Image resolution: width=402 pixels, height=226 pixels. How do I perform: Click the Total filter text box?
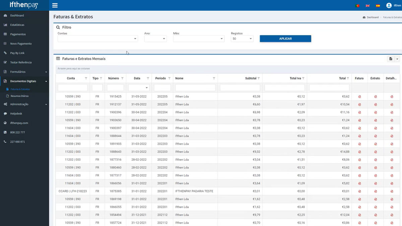(329, 88)
